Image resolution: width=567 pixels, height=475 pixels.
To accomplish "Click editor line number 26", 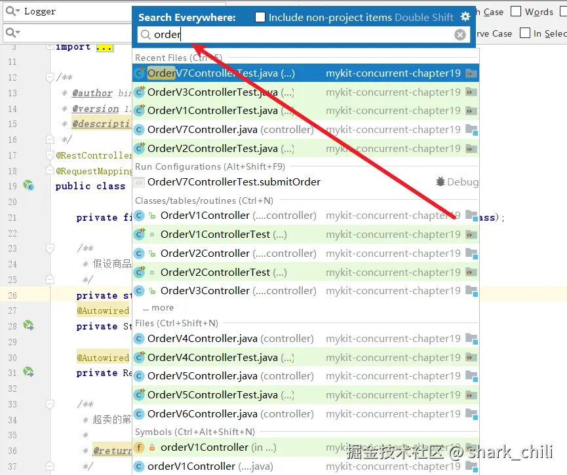I will pyautogui.click(x=12, y=295).
